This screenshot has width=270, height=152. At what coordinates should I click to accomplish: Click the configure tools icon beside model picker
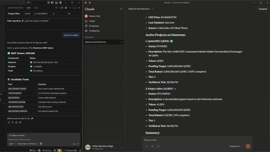41,144
